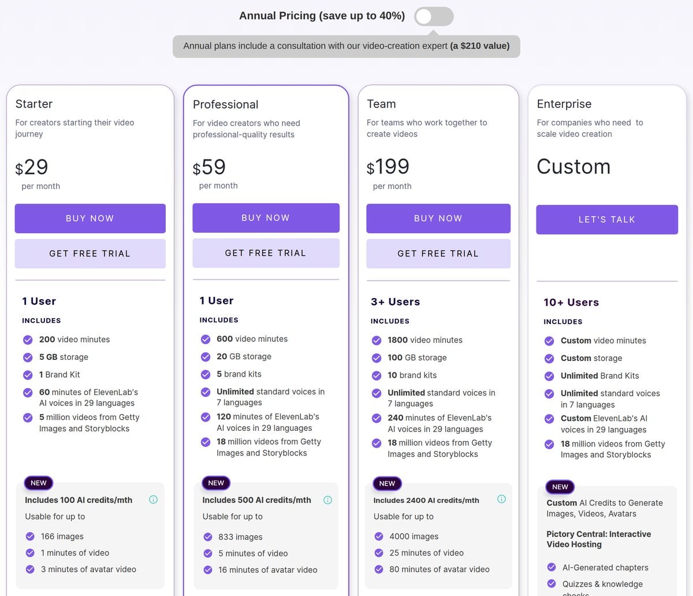The width and height of the screenshot is (693, 596).
Task: Click checkmark icon beside 200 video minutes
Action: [28, 340]
